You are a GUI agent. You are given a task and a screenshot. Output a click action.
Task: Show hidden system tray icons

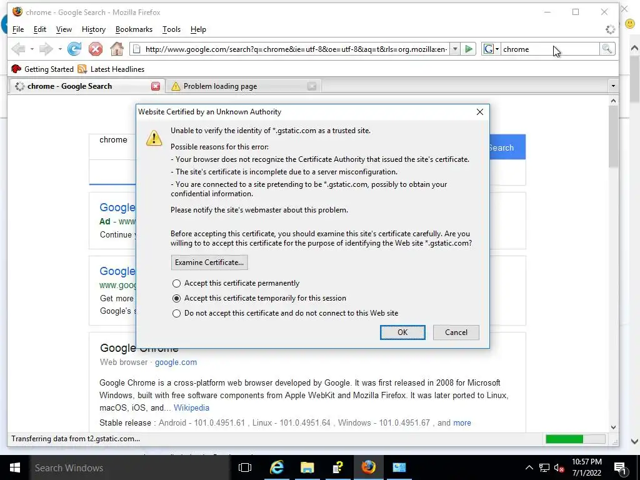pos(529,467)
